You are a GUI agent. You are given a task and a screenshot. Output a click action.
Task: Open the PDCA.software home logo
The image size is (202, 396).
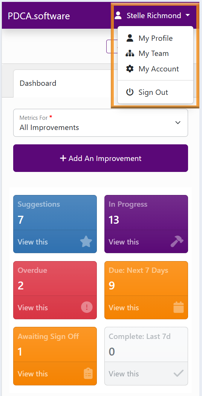tap(39, 16)
